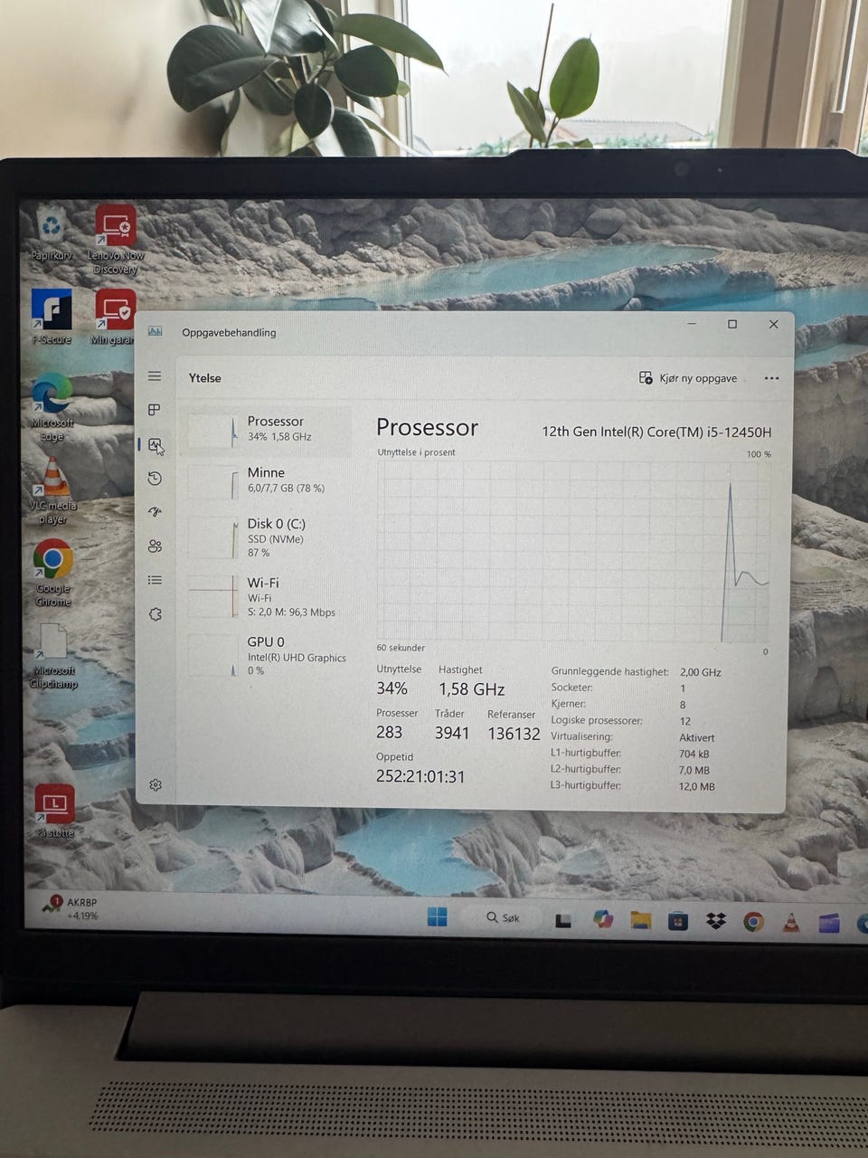Open File Explorer from the taskbar
Image resolution: width=868 pixels, height=1158 pixels.
click(641, 921)
